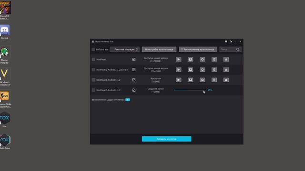Click the folder icon in title bar
The width and height of the screenshot is (305, 171).
[231, 41]
